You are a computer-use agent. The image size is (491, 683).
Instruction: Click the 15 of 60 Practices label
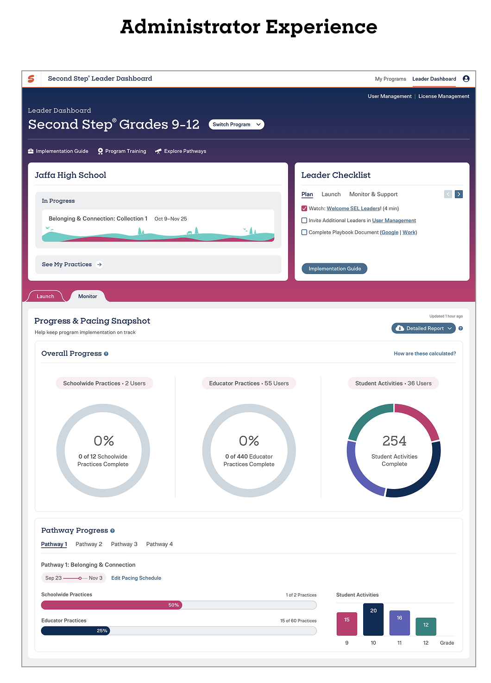[298, 621]
